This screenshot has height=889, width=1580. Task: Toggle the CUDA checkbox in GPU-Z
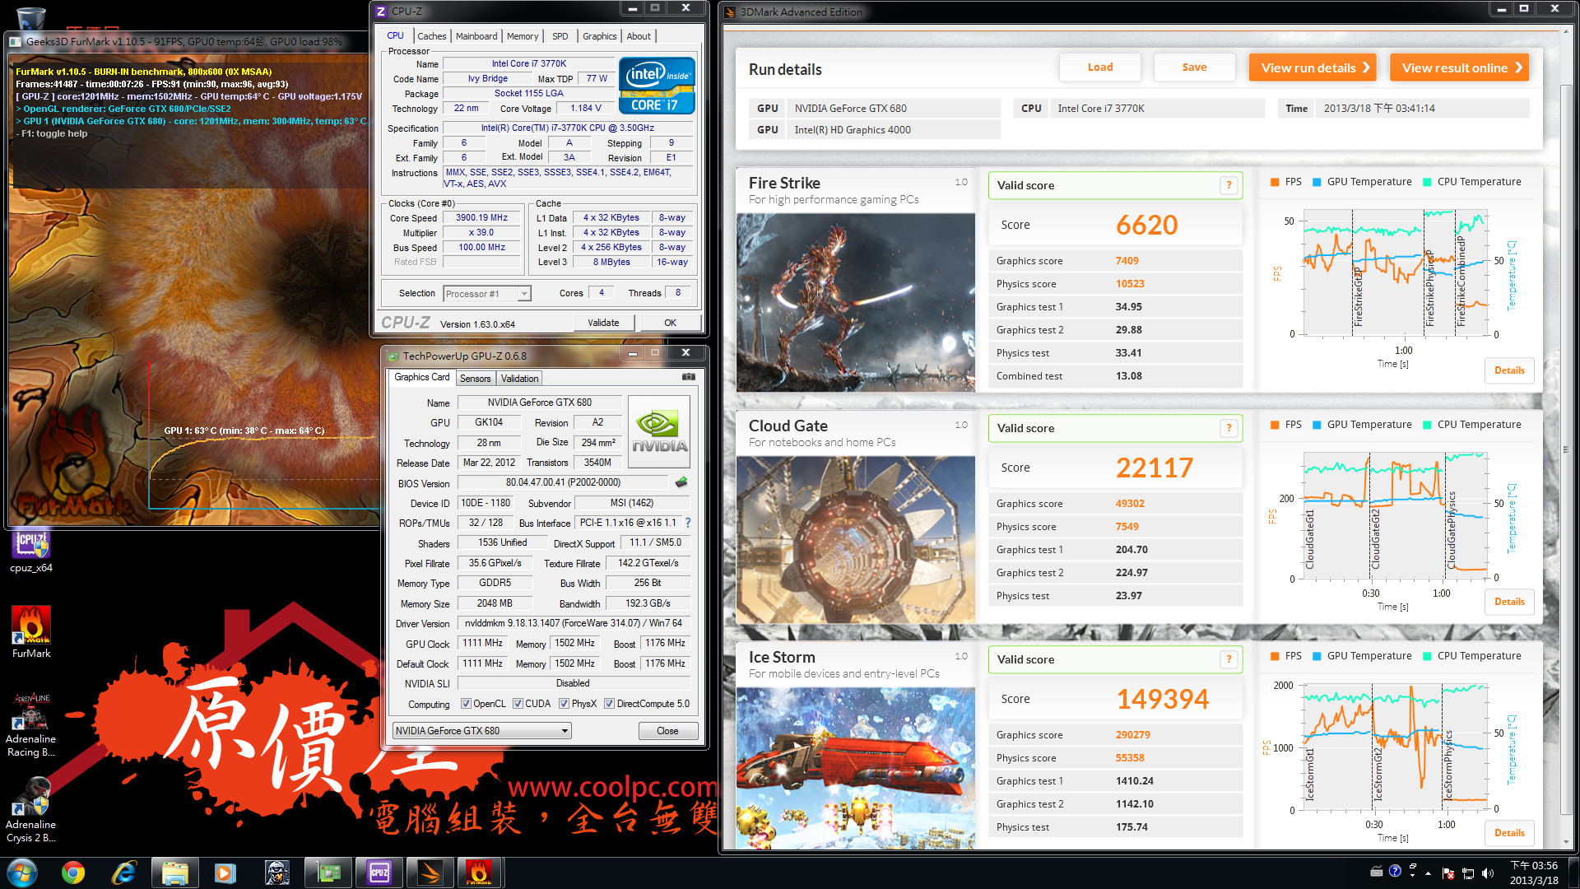[x=518, y=704]
